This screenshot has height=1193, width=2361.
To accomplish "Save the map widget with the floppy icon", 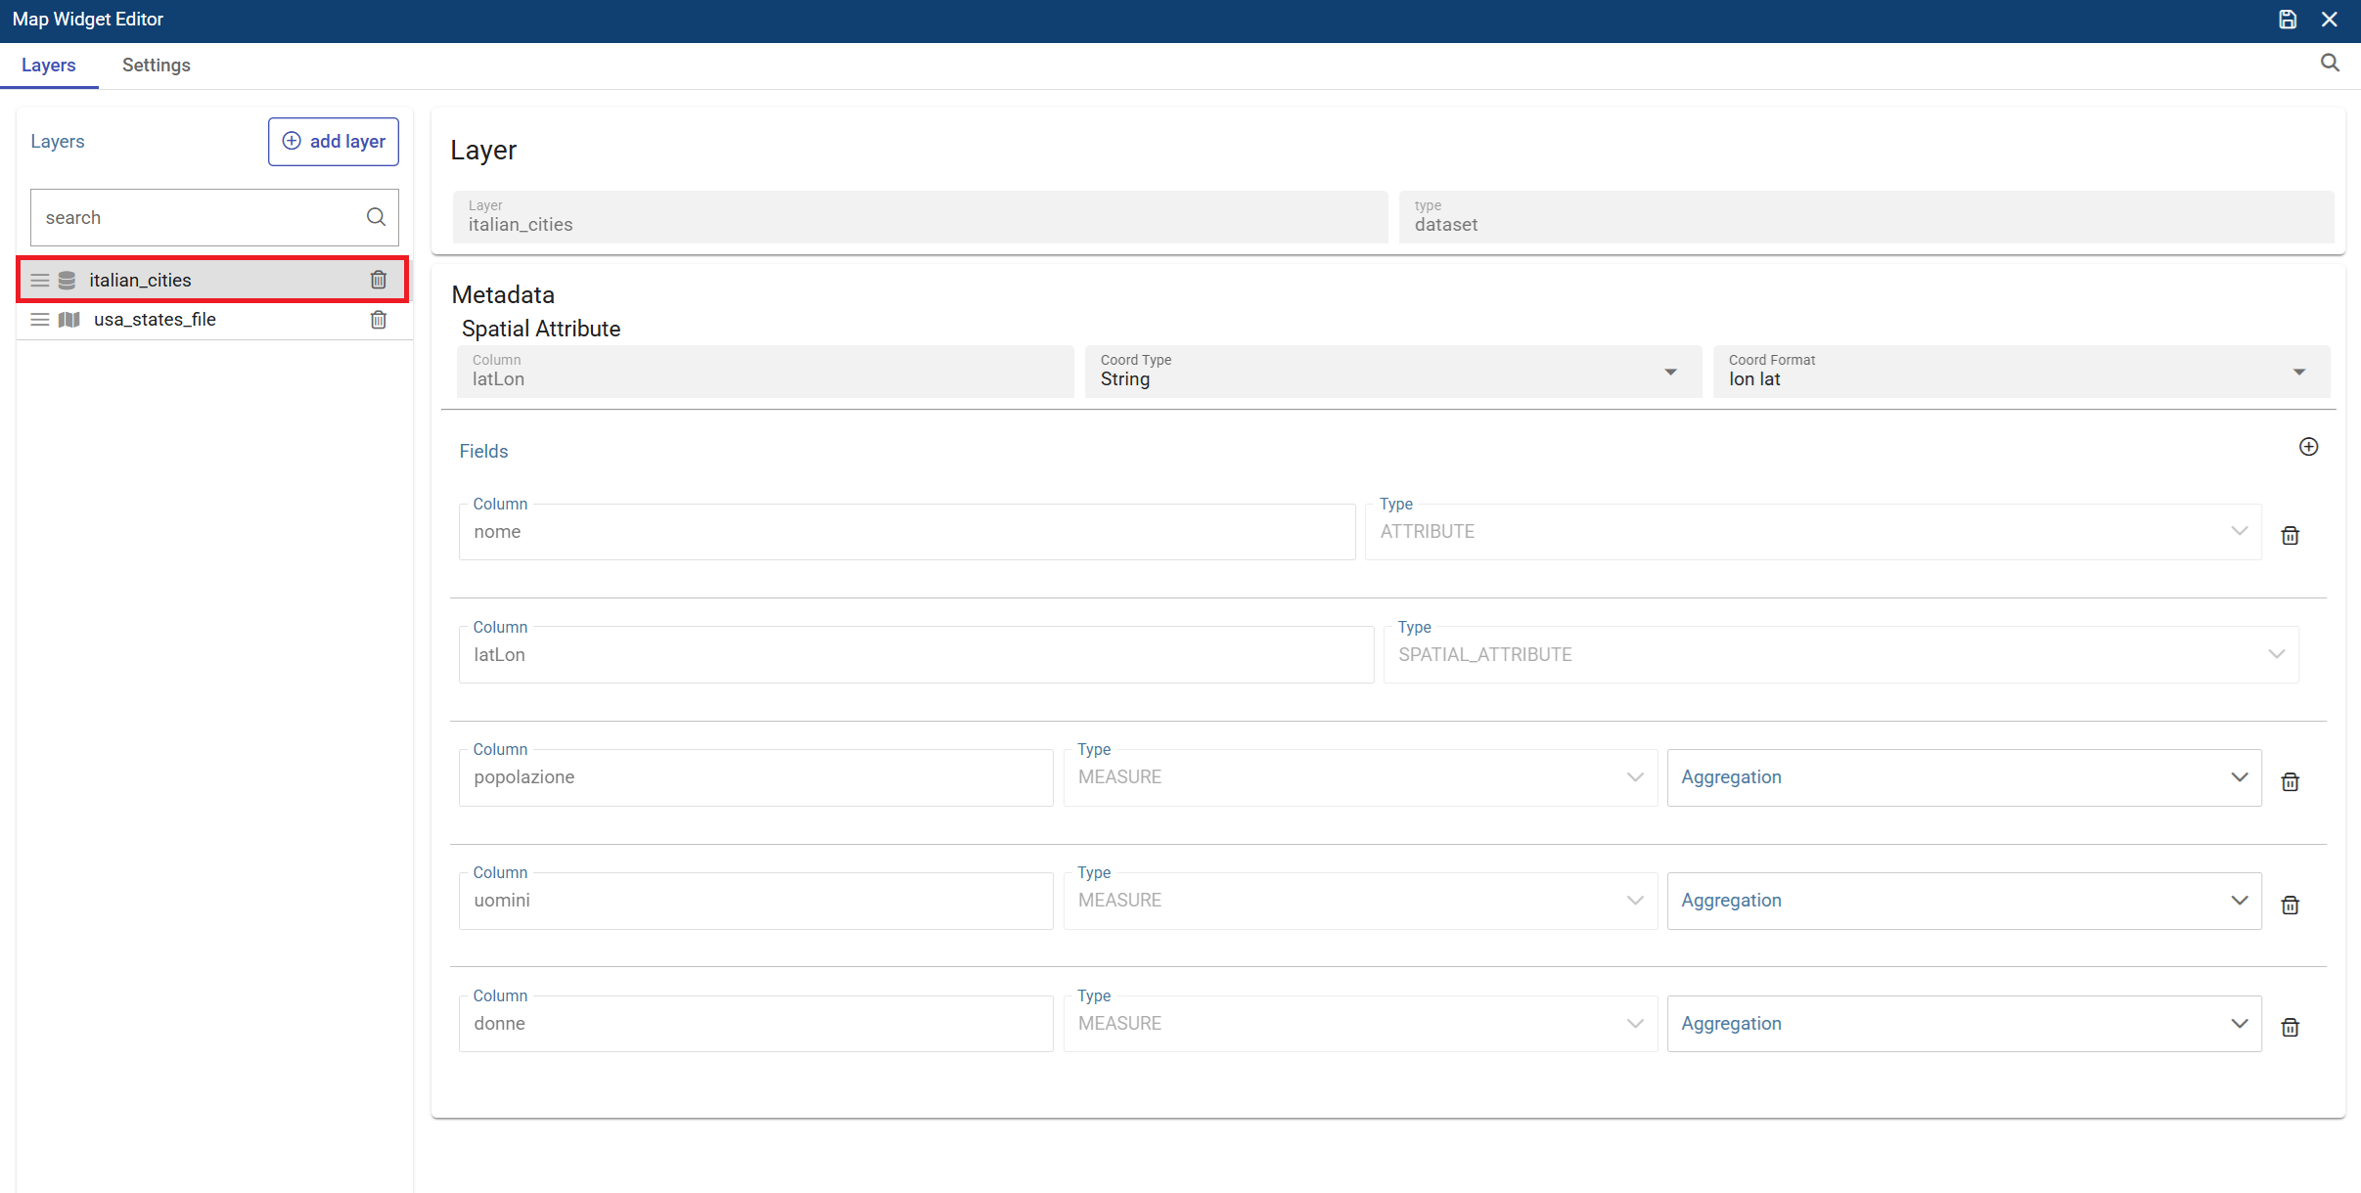I will (2288, 20).
